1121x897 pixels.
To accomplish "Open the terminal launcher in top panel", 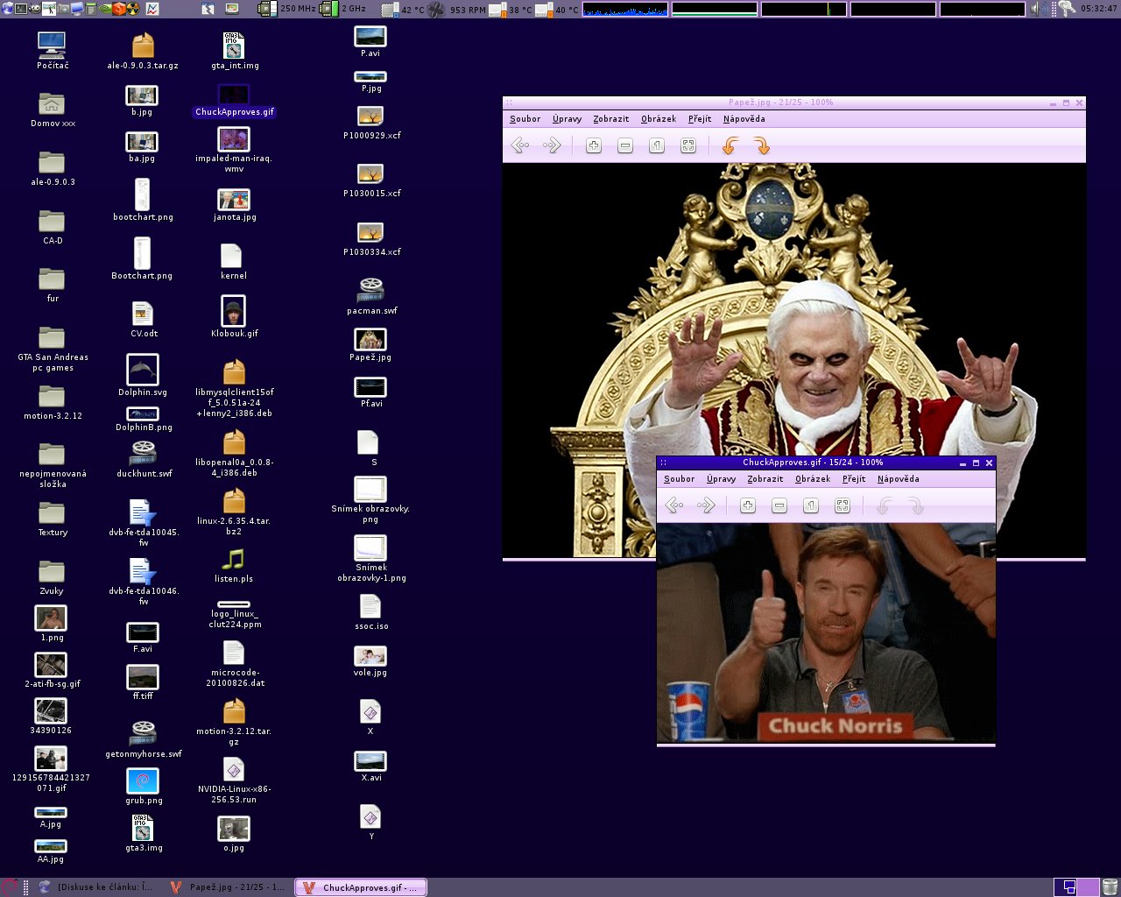I will (19, 9).
